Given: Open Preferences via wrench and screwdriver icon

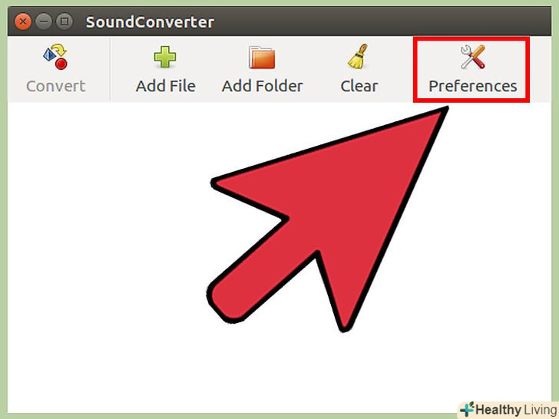Looking at the screenshot, I should [x=473, y=57].
